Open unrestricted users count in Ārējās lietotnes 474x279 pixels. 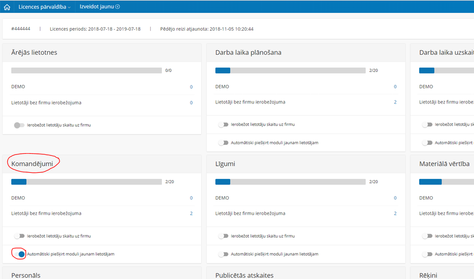[x=191, y=103]
